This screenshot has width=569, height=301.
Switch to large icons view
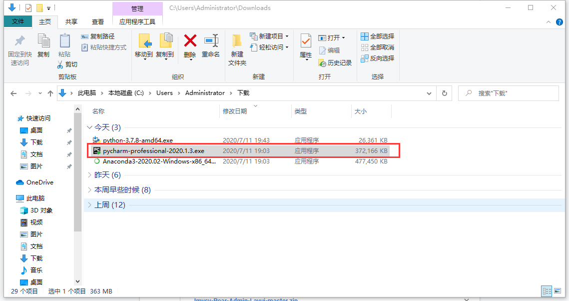(558, 291)
